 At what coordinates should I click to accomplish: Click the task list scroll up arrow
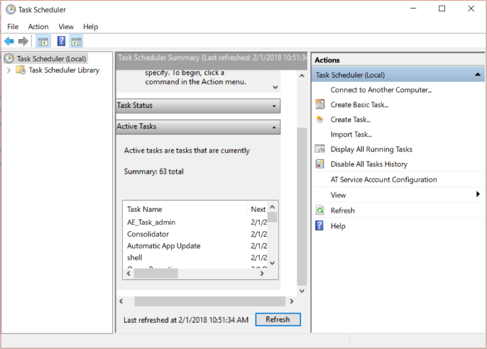tap(273, 207)
